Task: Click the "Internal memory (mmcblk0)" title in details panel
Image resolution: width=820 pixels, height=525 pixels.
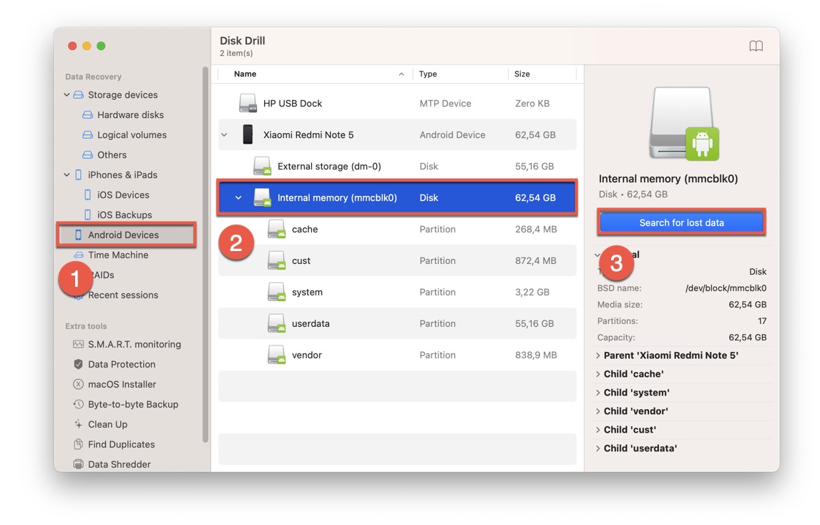Action: pyautogui.click(x=668, y=179)
